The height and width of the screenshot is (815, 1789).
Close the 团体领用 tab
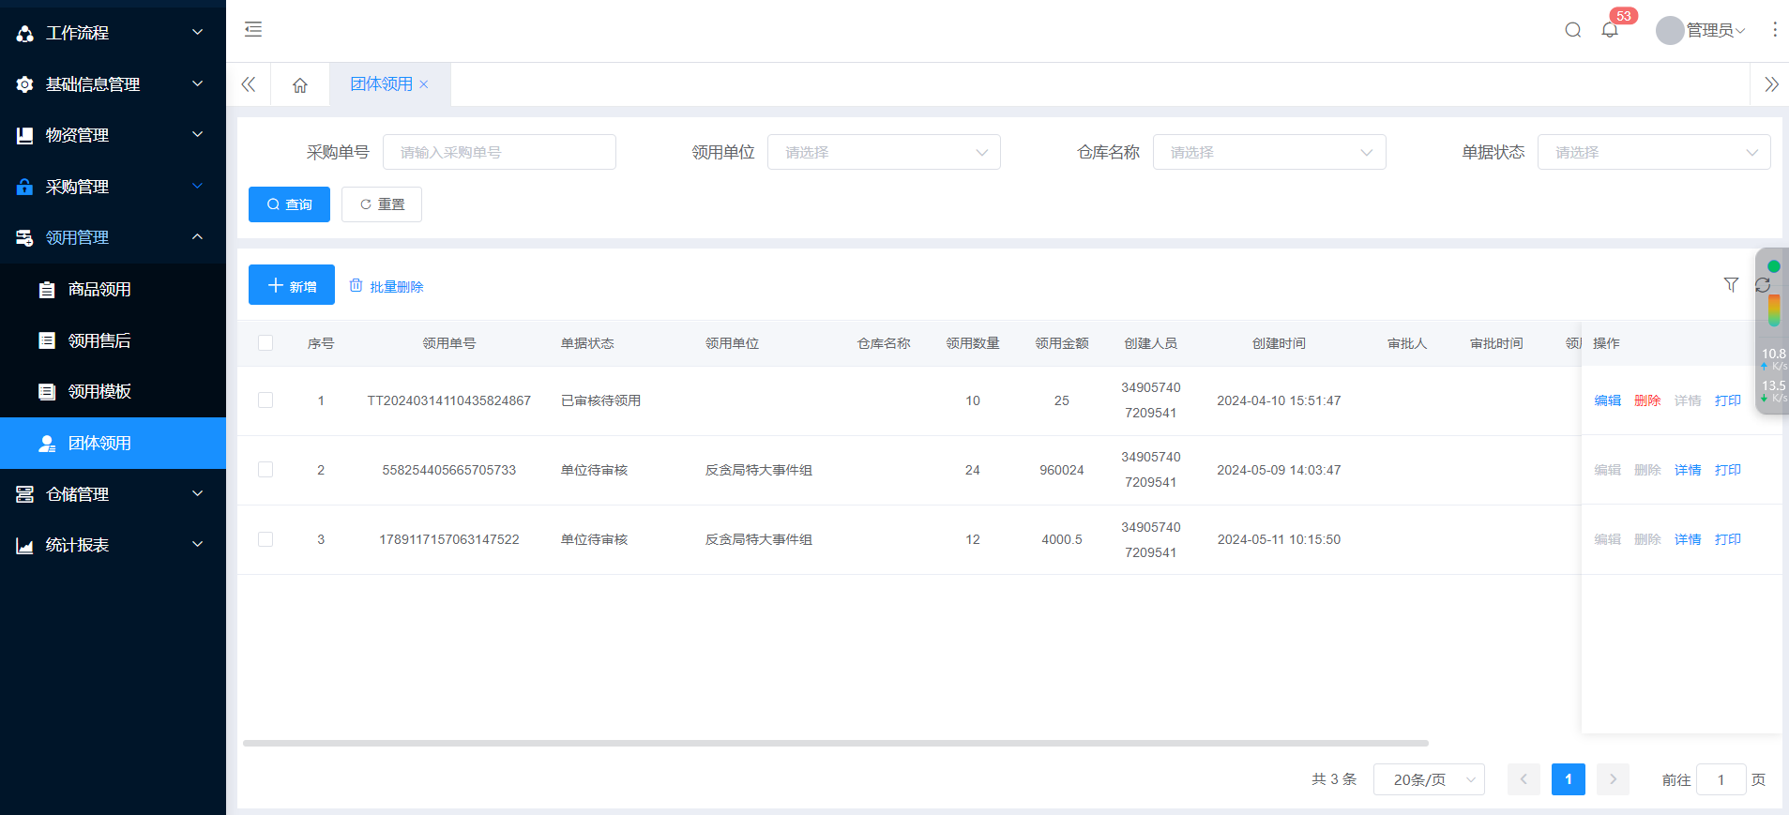tap(424, 84)
